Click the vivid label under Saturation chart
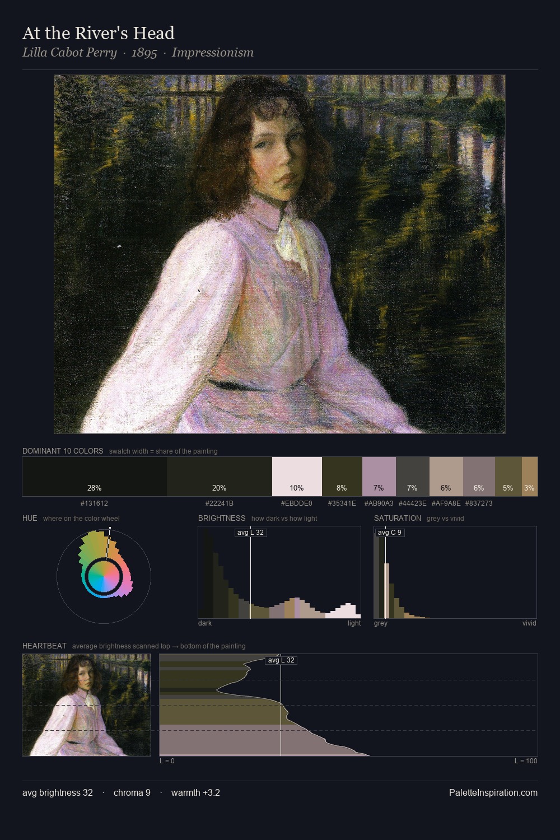This screenshot has height=840, width=560. pyautogui.click(x=529, y=623)
